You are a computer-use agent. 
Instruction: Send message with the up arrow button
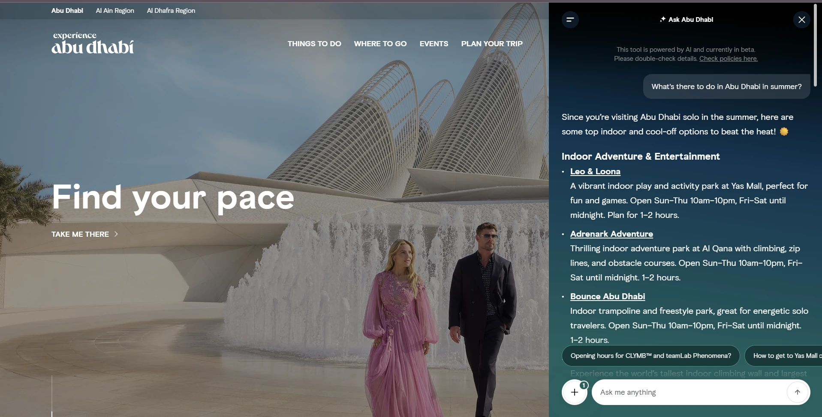coord(797,392)
